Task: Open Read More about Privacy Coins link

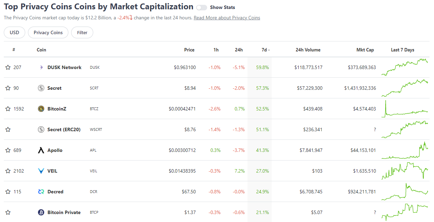Action: (x=227, y=18)
